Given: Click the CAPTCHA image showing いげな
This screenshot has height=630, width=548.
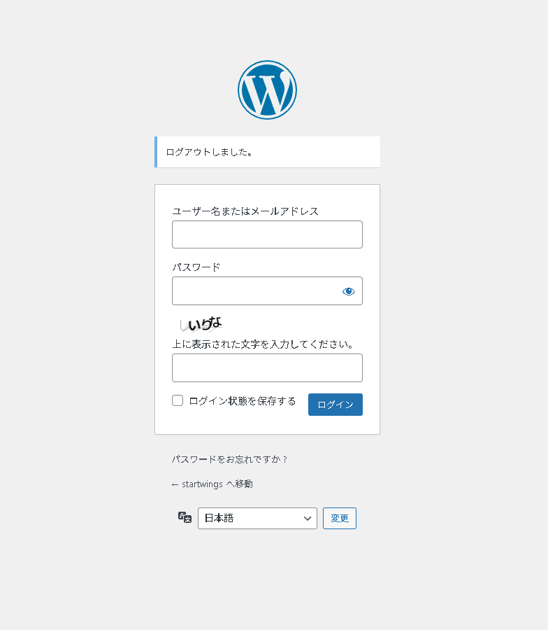Looking at the screenshot, I should 201,324.
